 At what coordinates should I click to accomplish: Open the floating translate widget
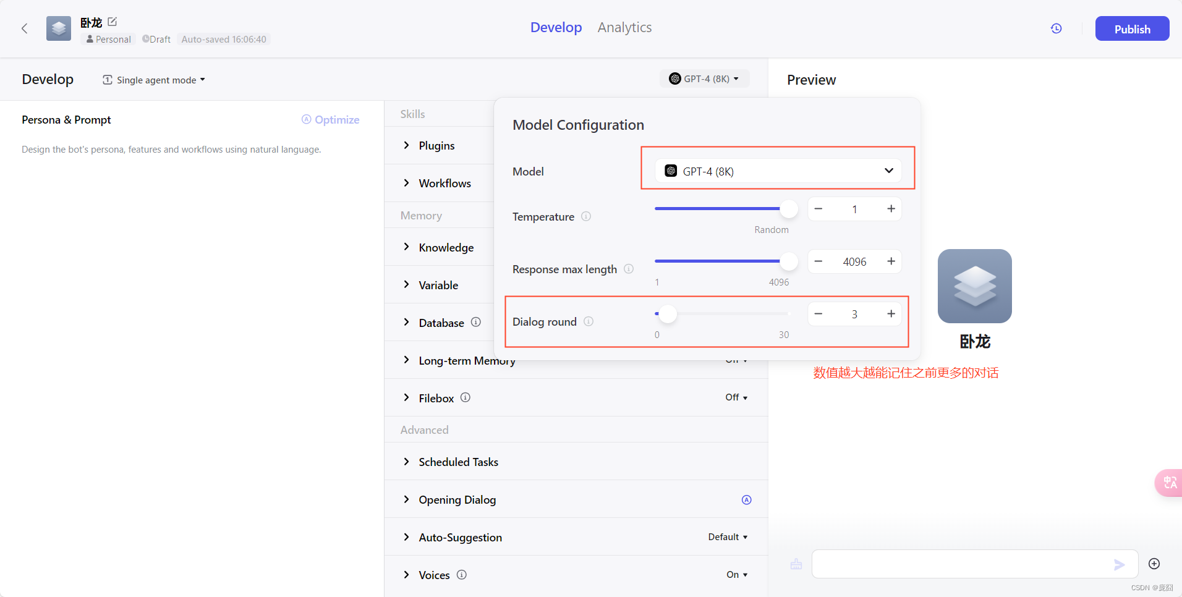(1169, 482)
